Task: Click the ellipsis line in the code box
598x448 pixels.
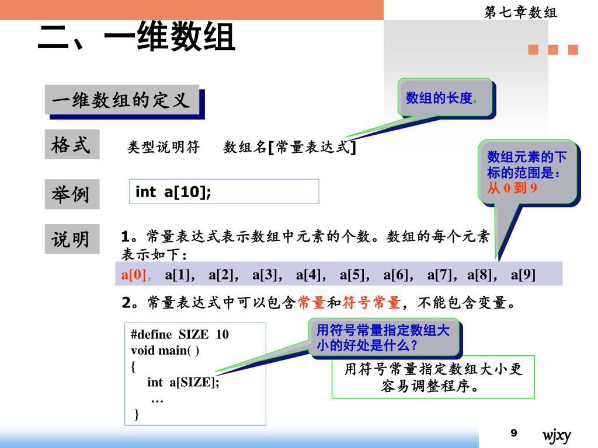Action: (157, 400)
